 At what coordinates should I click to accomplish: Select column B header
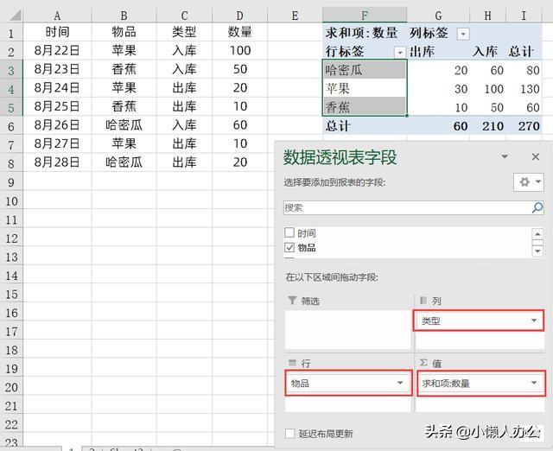[x=124, y=16]
